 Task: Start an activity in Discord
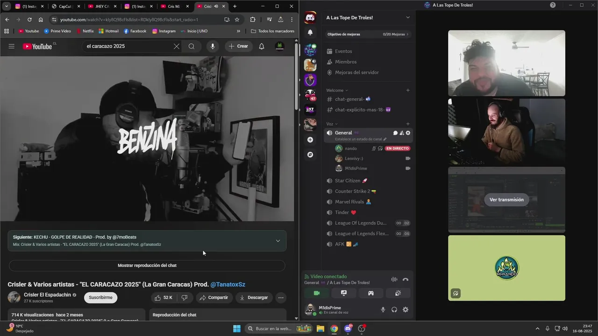(x=371, y=293)
